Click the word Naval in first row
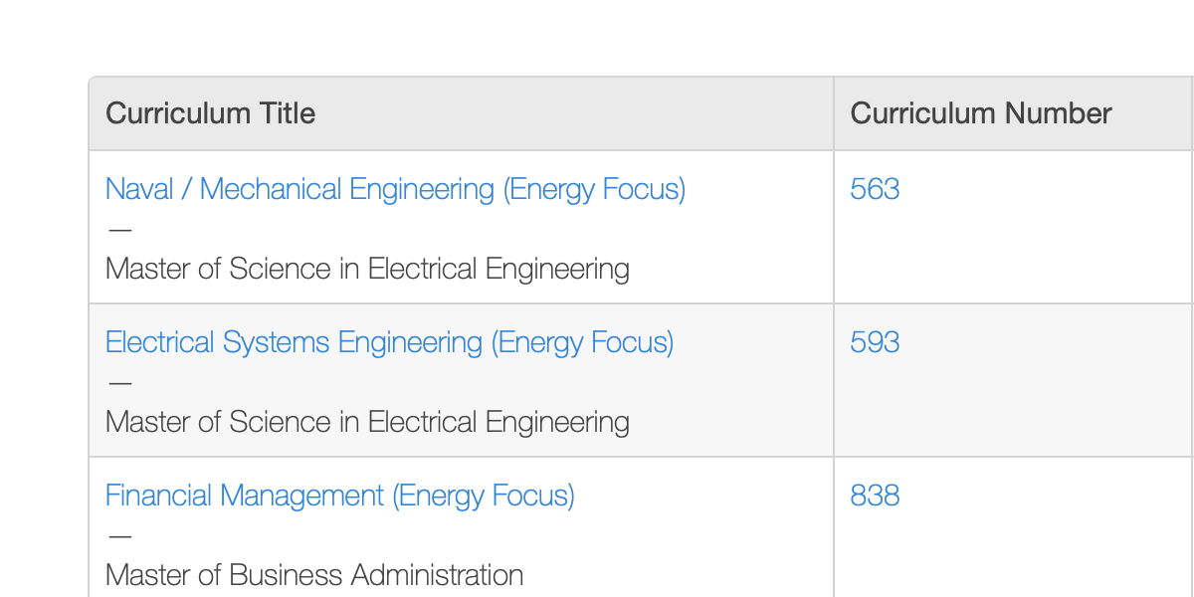The width and height of the screenshot is (1194, 597). pos(139,189)
